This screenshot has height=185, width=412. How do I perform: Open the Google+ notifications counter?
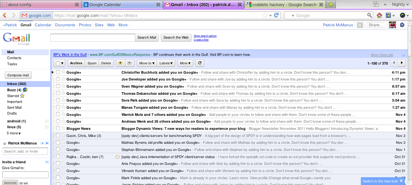[360, 25]
